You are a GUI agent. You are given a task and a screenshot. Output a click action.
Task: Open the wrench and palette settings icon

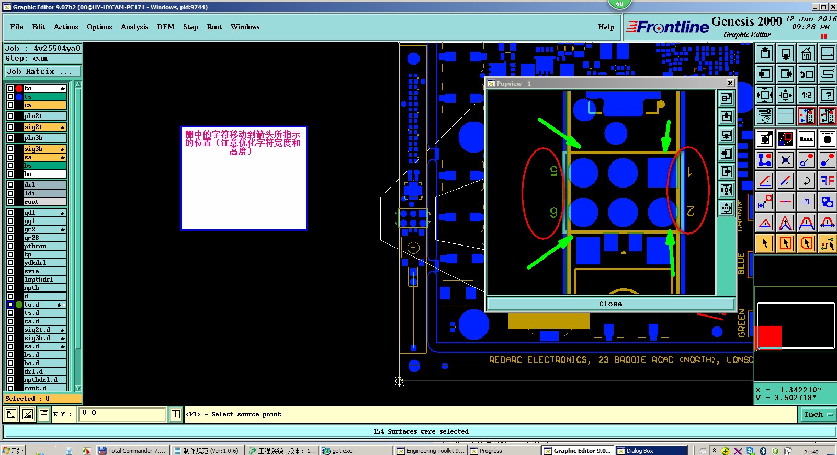[x=765, y=116]
